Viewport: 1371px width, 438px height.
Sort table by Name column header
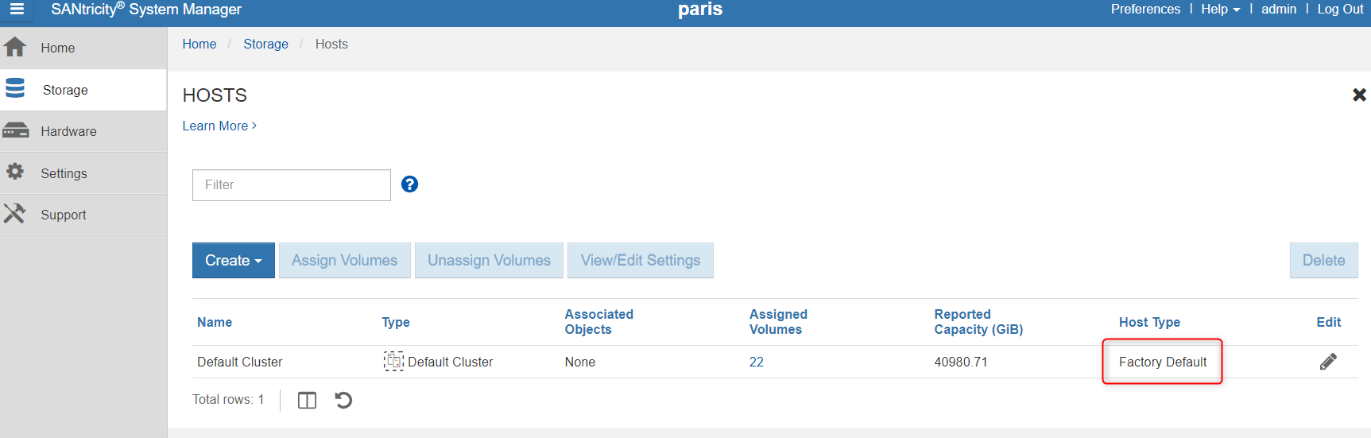coord(215,322)
